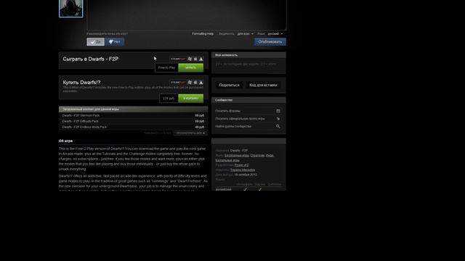
Task: Click the Linux icon in the Dwarfs F2P box
Action: pyautogui.click(x=201, y=59)
